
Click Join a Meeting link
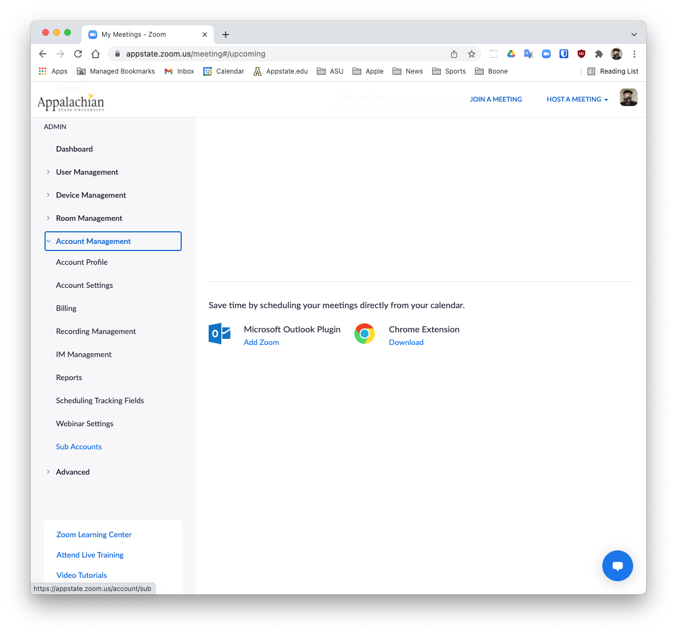496,99
